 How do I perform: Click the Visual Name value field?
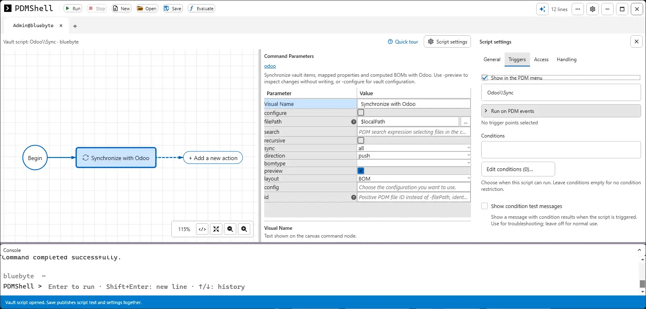414,104
